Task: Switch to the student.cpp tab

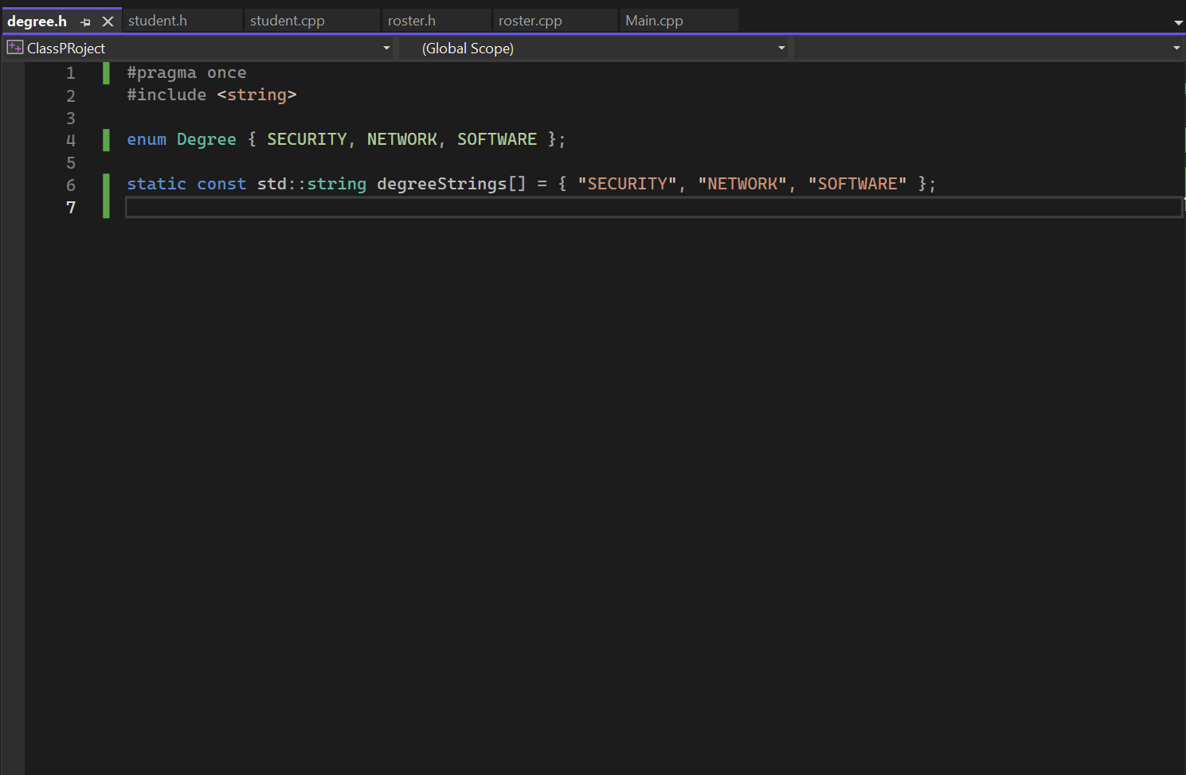Action: (x=312, y=20)
